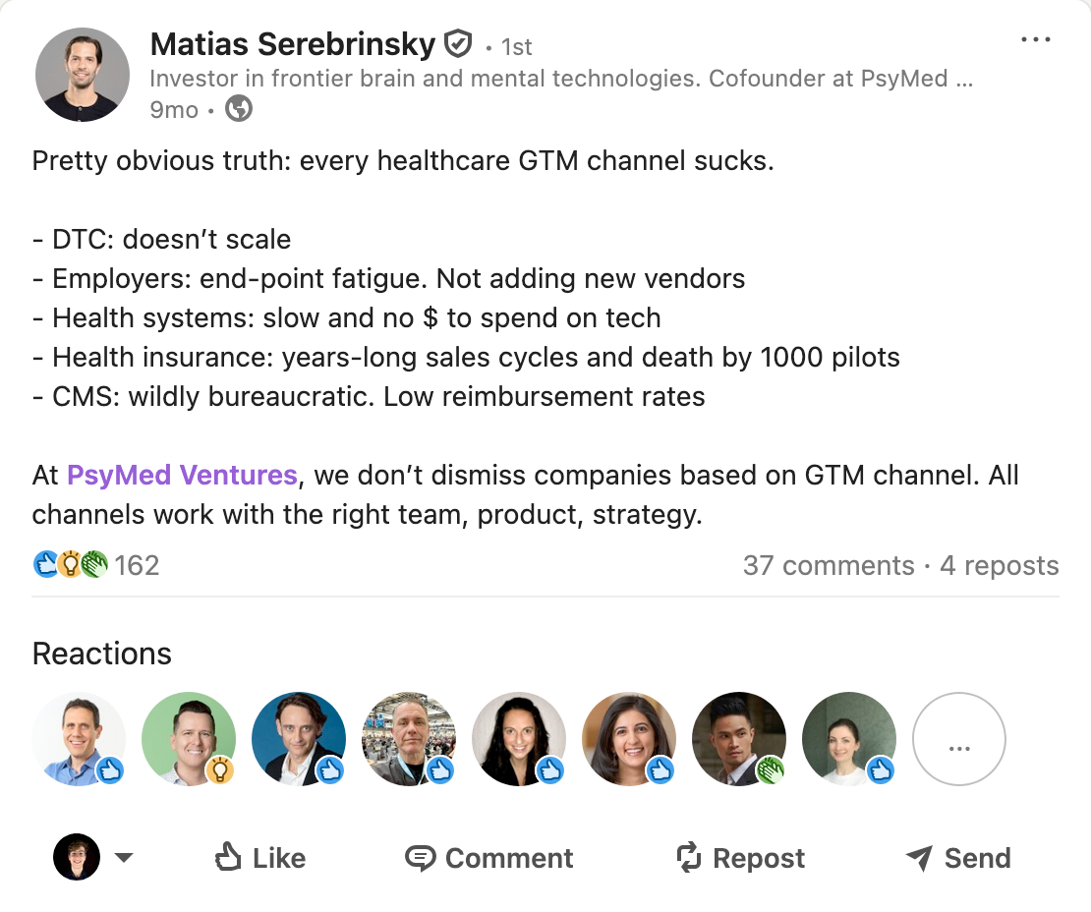The width and height of the screenshot is (1091, 912).
Task: Open Matias Serebrinsky's profile name
Action: click(x=292, y=44)
